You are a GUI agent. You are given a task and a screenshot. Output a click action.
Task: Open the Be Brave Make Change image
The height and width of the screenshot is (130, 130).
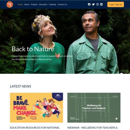point(36,108)
